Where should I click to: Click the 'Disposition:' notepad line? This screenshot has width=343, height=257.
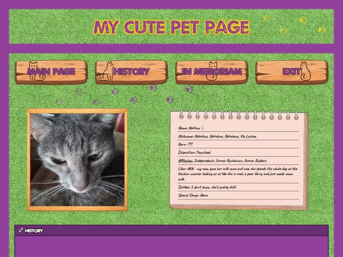tap(194, 152)
